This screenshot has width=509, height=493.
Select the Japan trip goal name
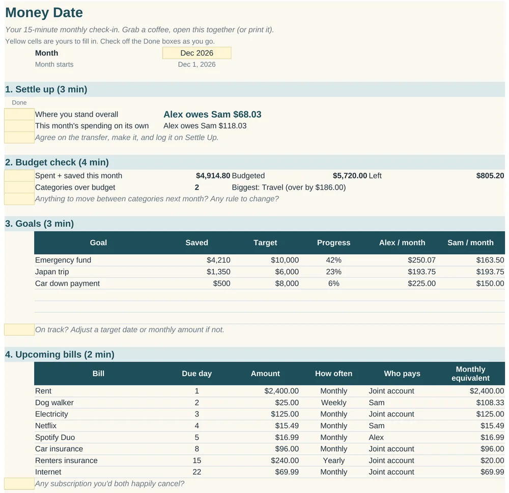click(52, 272)
